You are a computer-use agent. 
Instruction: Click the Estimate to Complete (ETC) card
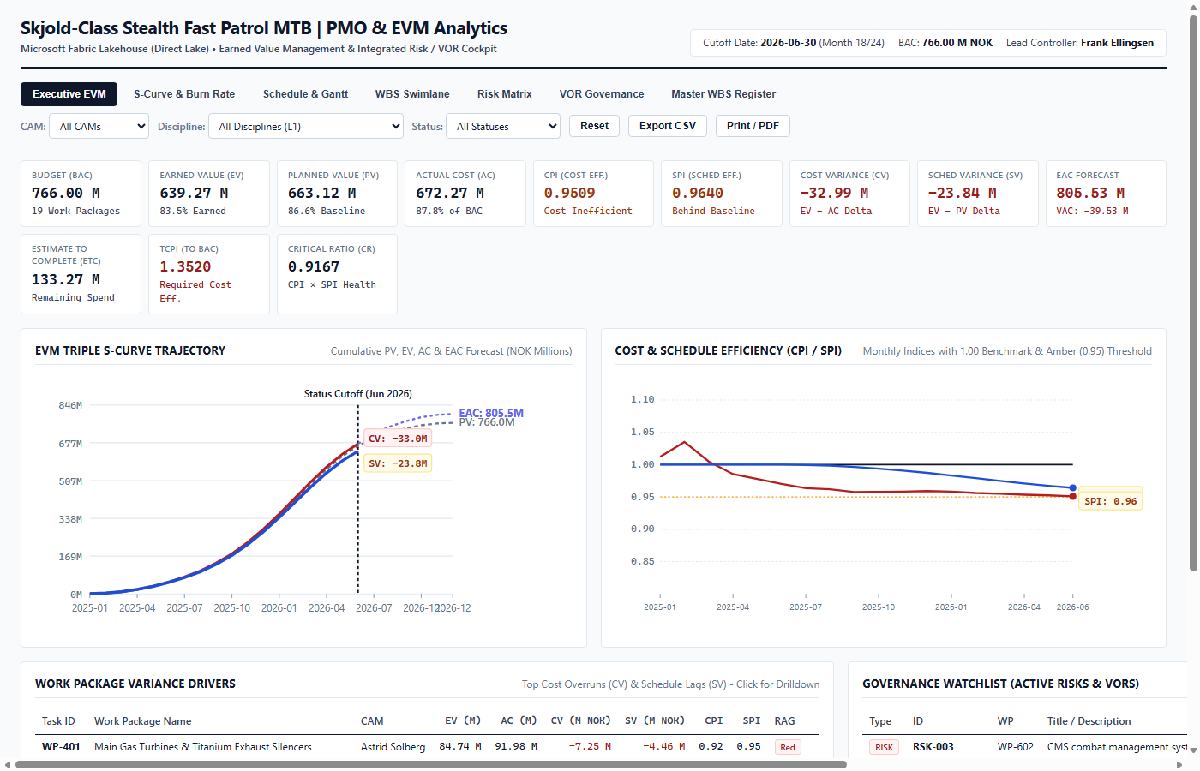coord(81,274)
